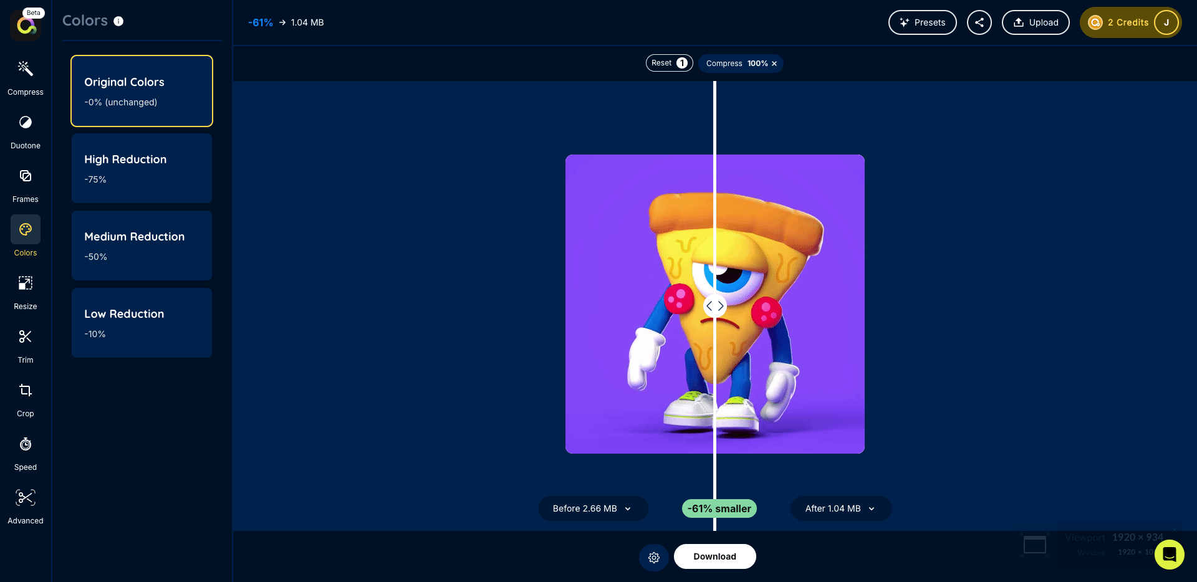Open the Frames tool
The width and height of the screenshot is (1197, 582).
pyautogui.click(x=26, y=185)
